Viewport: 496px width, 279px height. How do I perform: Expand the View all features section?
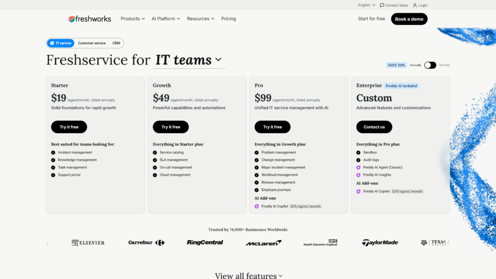pyautogui.click(x=248, y=276)
